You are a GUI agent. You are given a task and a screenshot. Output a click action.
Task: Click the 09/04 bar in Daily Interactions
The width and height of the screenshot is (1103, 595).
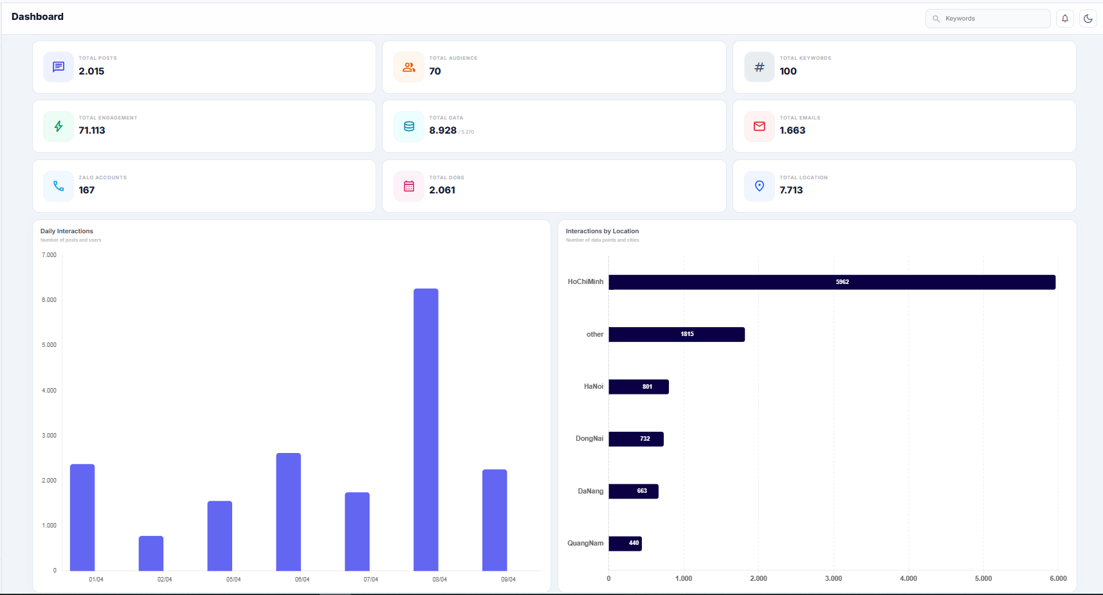[x=495, y=520]
